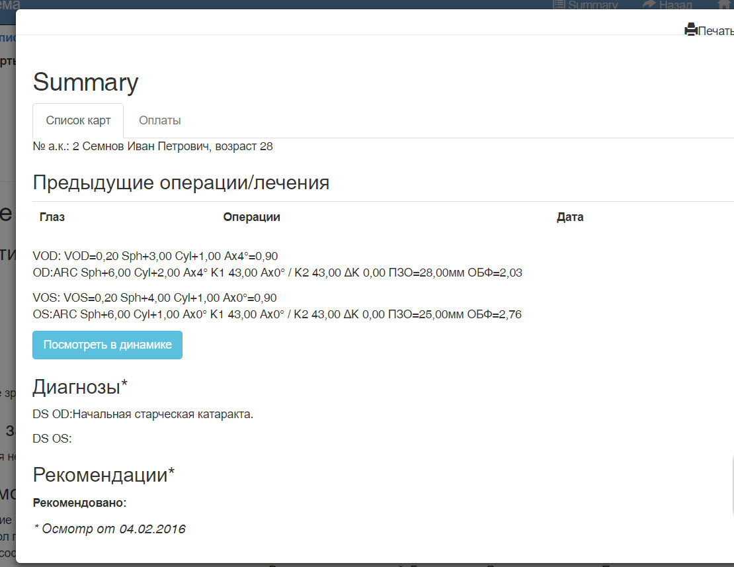
Task: Click the DS OD cataract diagnosis text
Action: coord(143,415)
